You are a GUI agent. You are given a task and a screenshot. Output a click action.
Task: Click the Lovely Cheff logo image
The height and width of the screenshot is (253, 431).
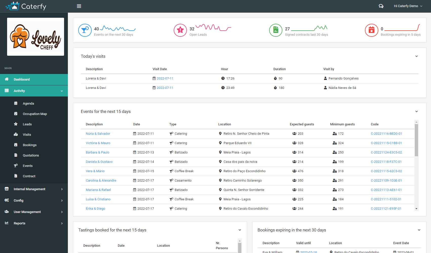tap(35, 37)
